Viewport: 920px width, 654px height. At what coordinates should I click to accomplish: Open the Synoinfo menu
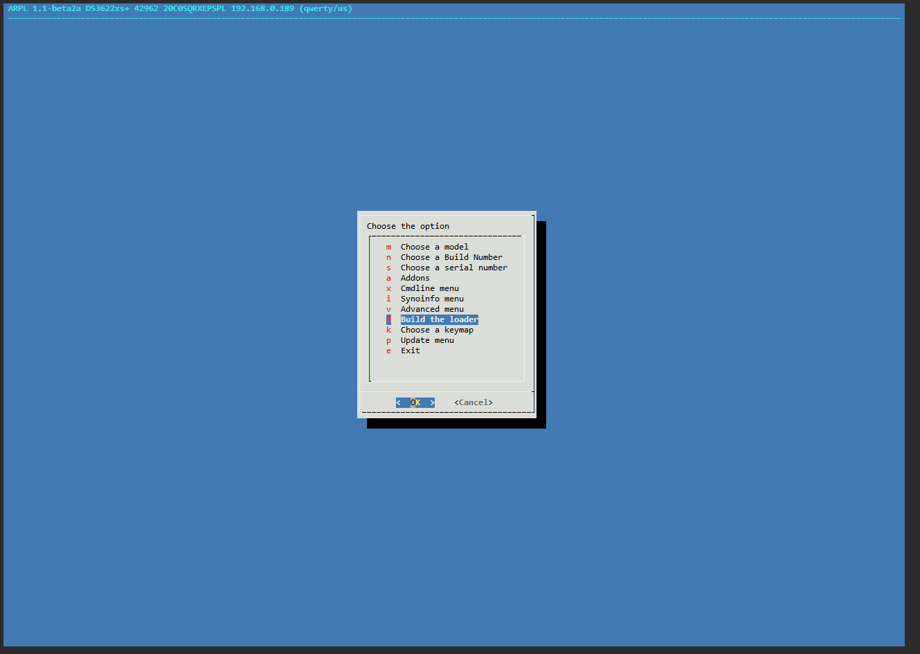click(432, 299)
